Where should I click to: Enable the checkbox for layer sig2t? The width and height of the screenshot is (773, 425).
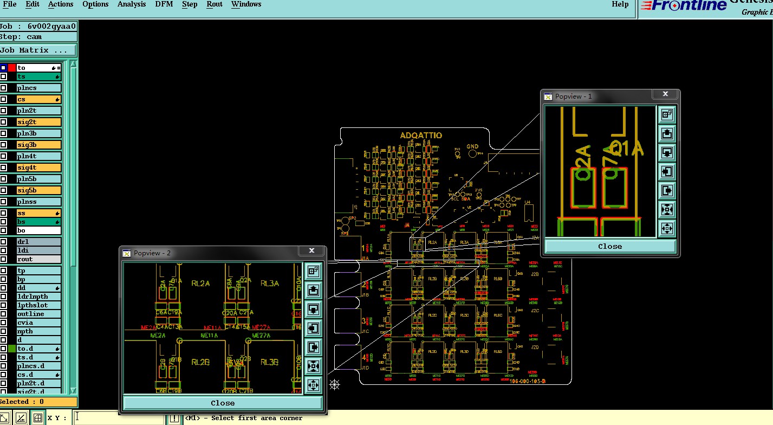(3, 122)
